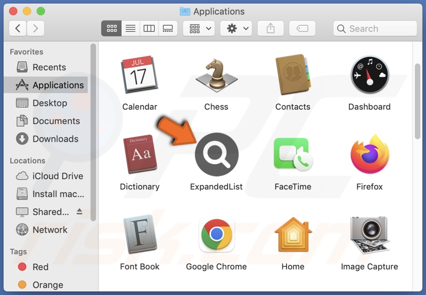Click the Dashboard app icon
This screenshot has height=295, width=426.
point(369,75)
